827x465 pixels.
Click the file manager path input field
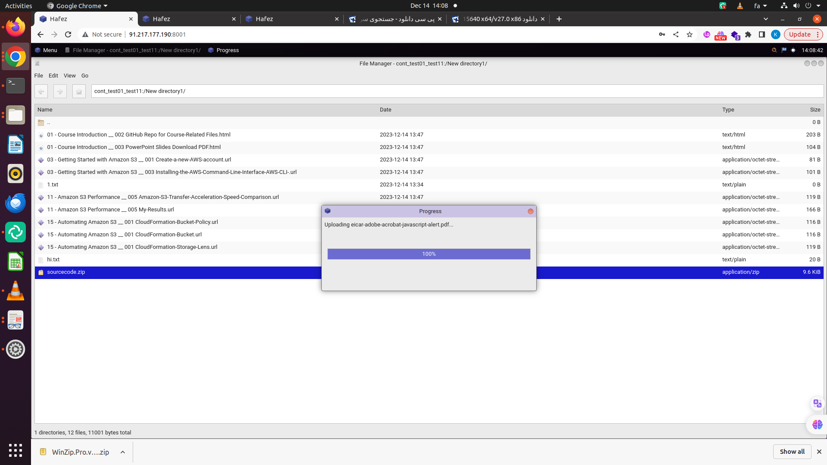pos(457,91)
